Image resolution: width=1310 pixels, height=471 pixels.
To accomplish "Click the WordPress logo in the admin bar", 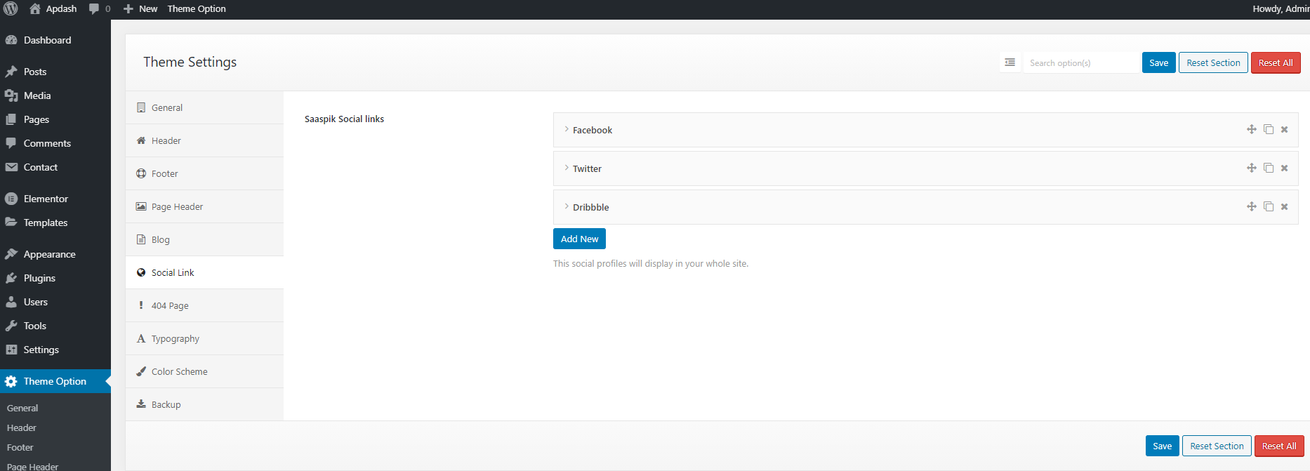I will point(11,8).
